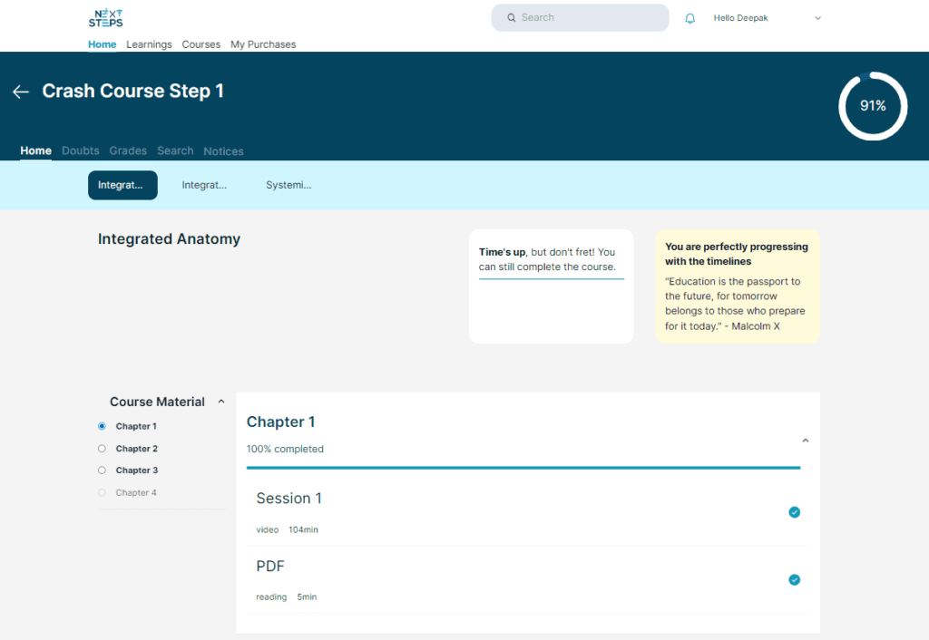Click the search magnifier icon
Image resolution: width=929 pixels, height=640 pixels.
(x=511, y=17)
